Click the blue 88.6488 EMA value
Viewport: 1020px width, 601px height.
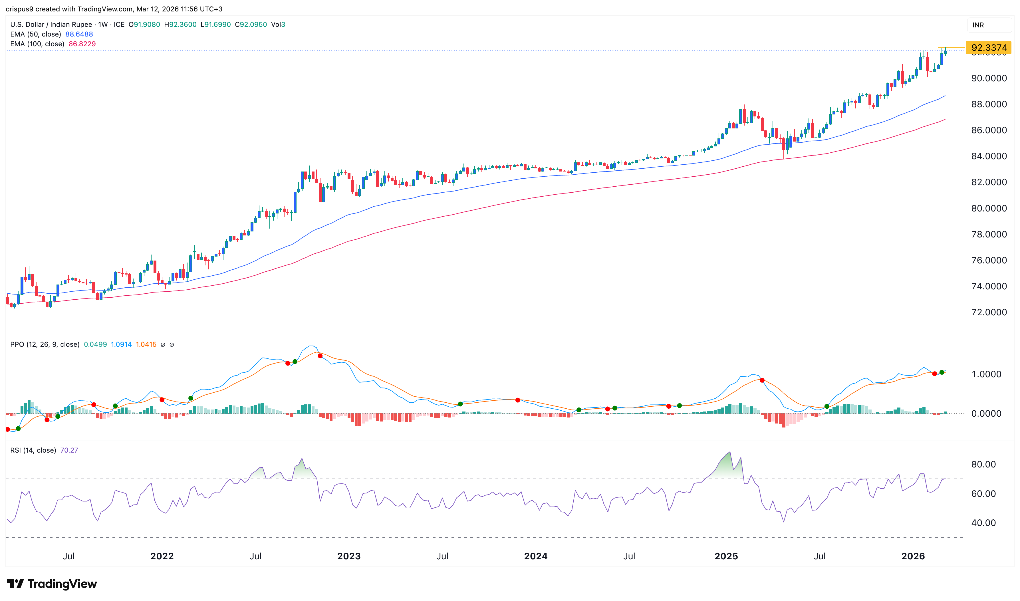(79, 35)
